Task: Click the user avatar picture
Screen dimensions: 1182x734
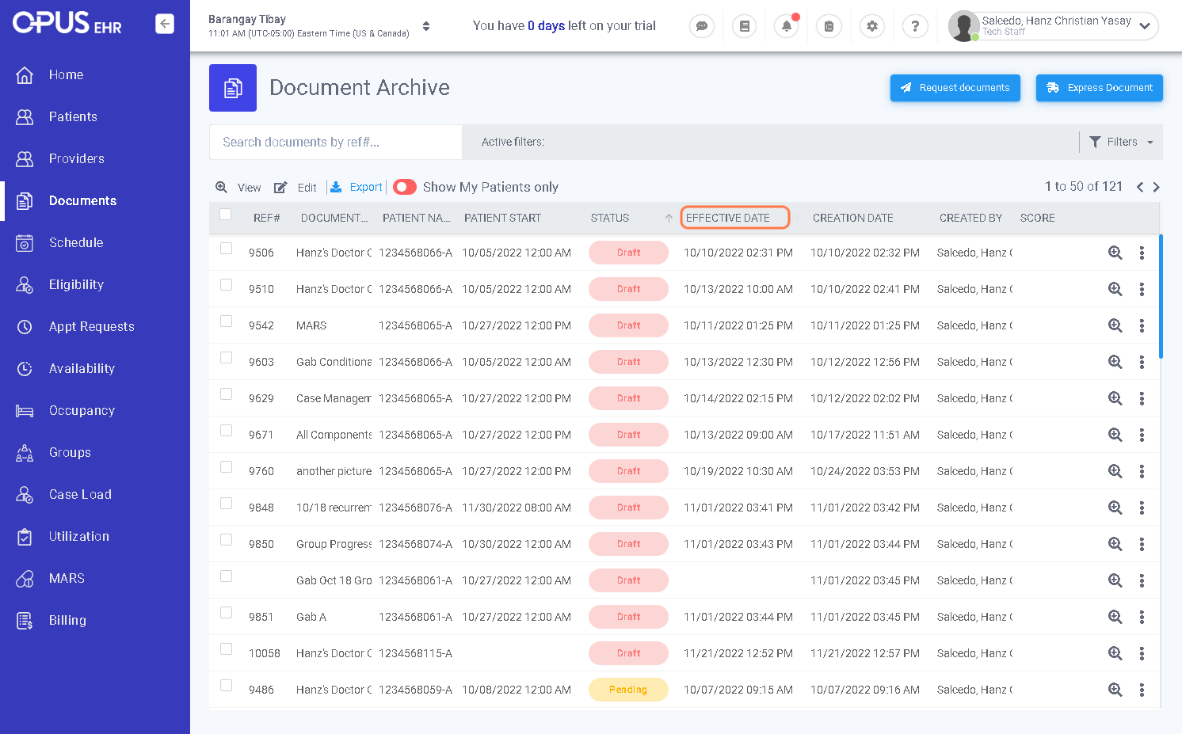Action: tap(963, 26)
